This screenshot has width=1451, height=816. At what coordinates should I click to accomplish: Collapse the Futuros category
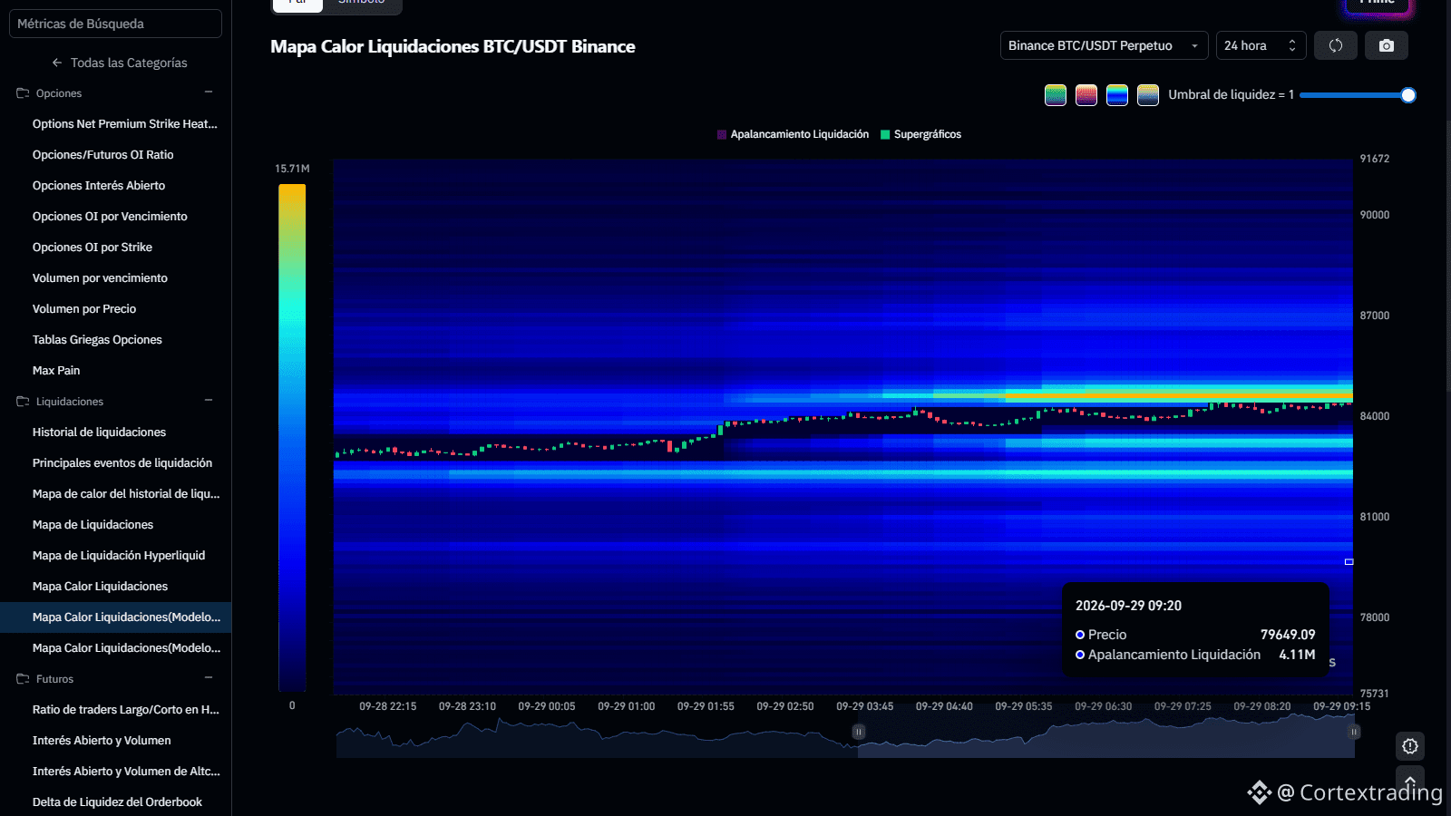(x=209, y=678)
